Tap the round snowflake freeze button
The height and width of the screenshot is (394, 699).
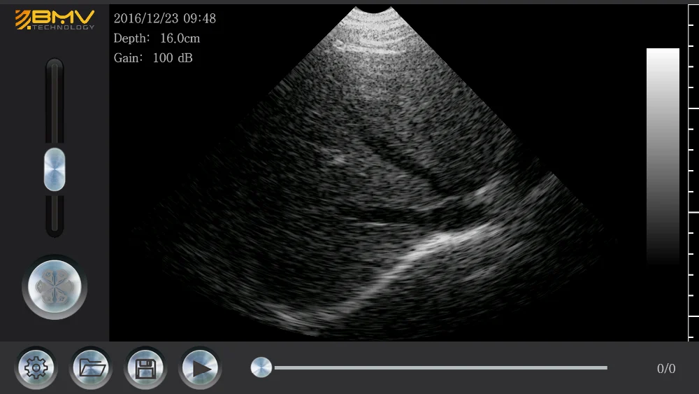click(x=55, y=287)
